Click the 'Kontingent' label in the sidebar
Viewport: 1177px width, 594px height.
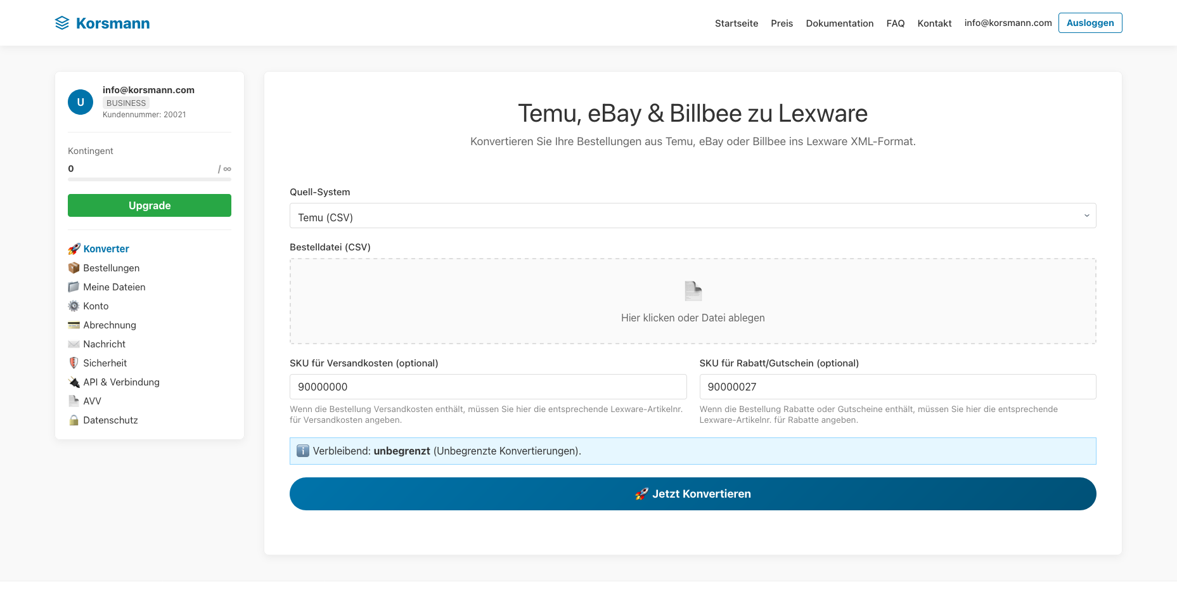(91, 151)
